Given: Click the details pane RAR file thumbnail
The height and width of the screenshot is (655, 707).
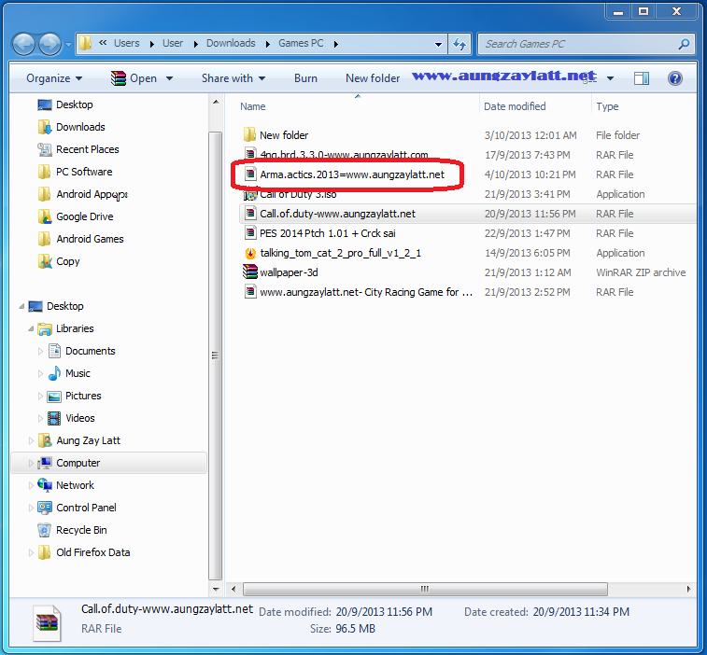Looking at the screenshot, I should [48, 623].
